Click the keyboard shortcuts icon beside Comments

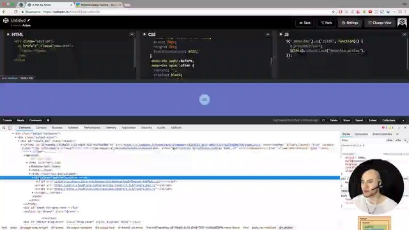click(x=48, y=120)
